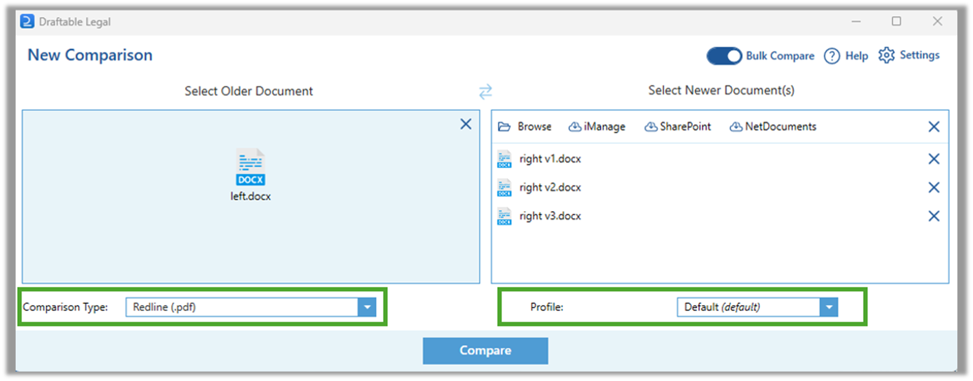The image size is (973, 381).
Task: Remove left.docx as the older document
Action: (x=466, y=124)
